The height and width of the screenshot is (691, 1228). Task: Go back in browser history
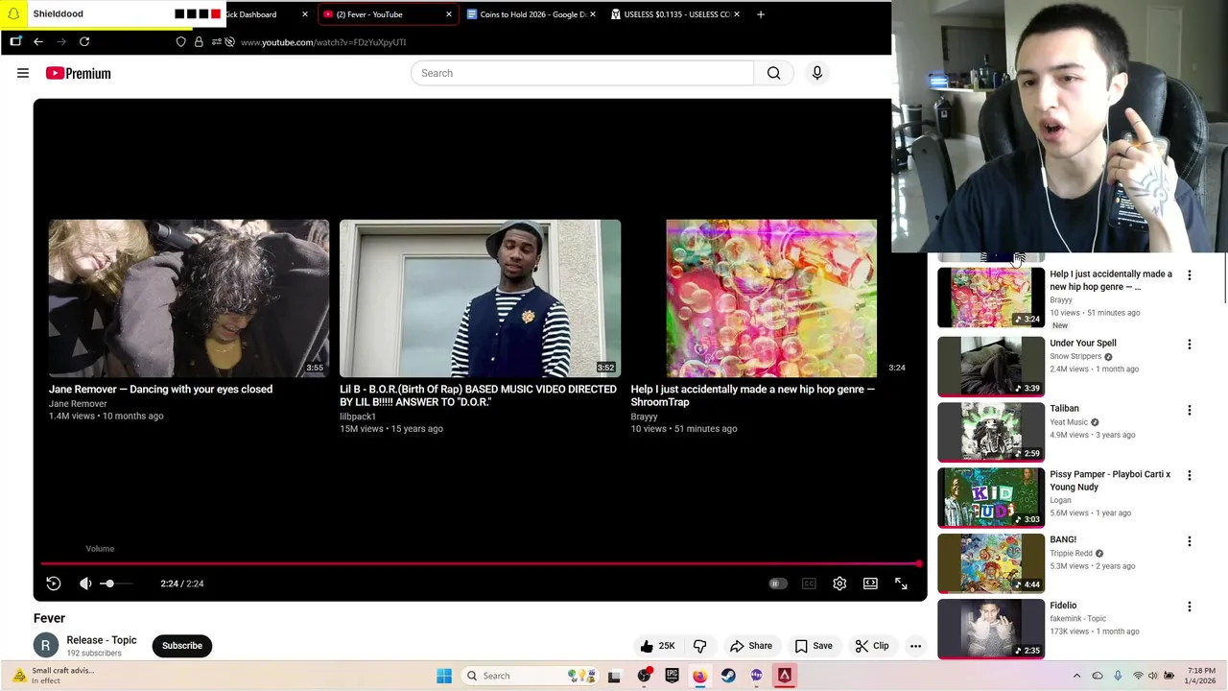pyautogui.click(x=38, y=42)
